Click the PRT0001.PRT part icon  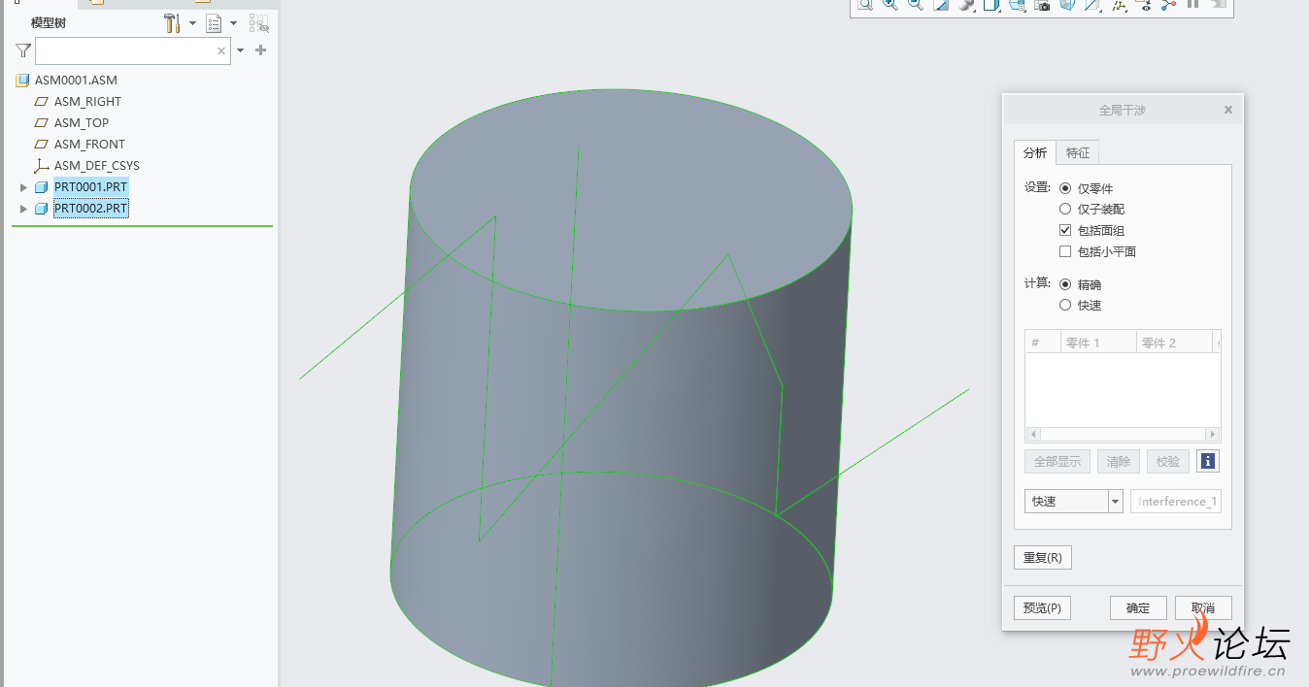coord(41,187)
